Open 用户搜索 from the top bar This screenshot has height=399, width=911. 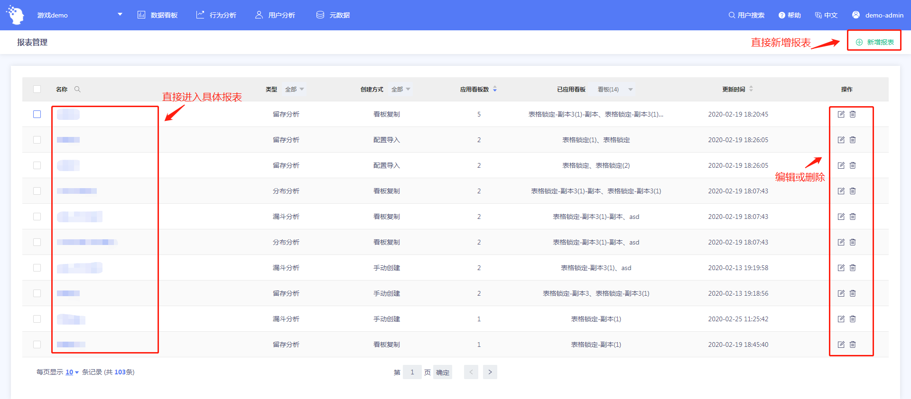[746, 15]
